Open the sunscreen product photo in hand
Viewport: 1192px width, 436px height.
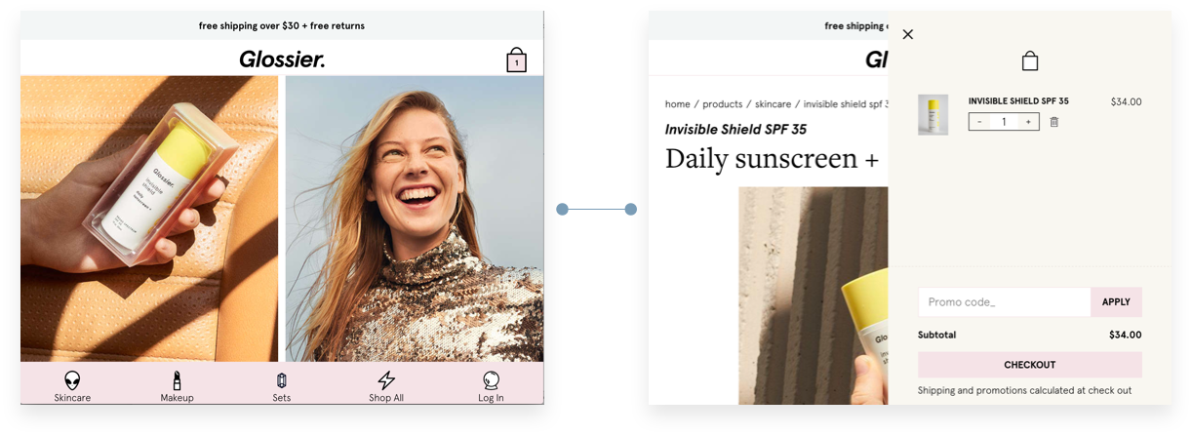[149, 218]
